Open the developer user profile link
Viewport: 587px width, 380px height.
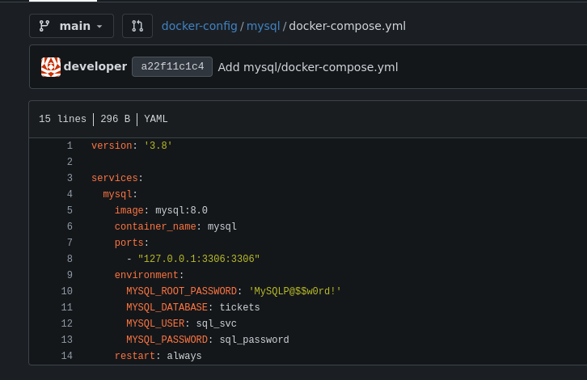(95, 66)
